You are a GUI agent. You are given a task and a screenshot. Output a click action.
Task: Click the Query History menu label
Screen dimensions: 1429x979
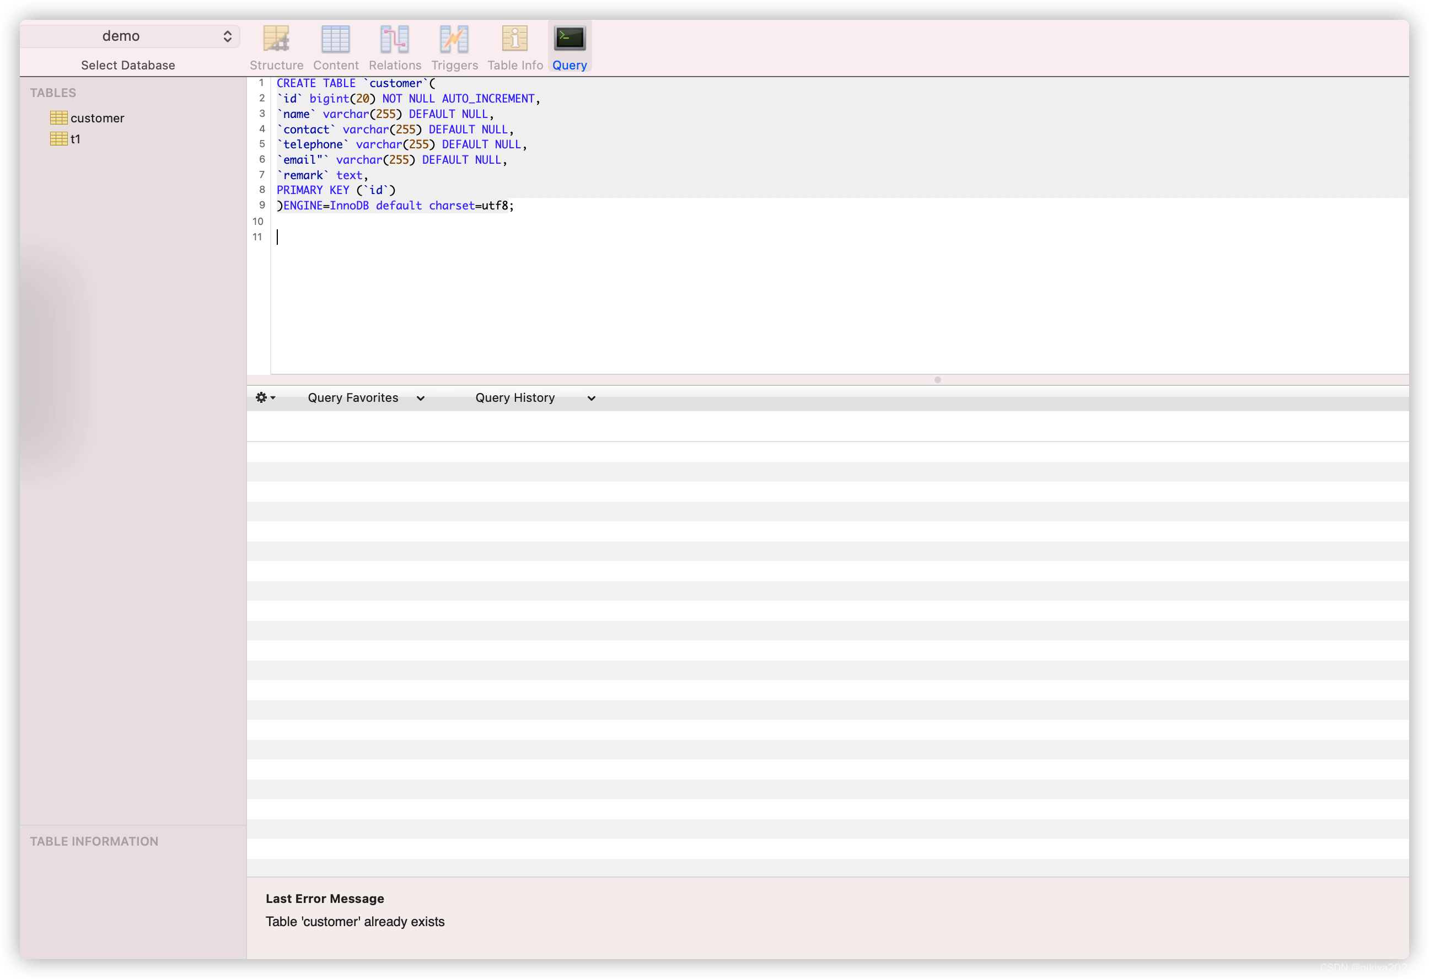(x=515, y=397)
